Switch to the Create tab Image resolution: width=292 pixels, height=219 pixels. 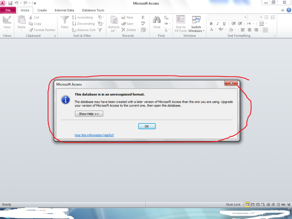point(42,10)
